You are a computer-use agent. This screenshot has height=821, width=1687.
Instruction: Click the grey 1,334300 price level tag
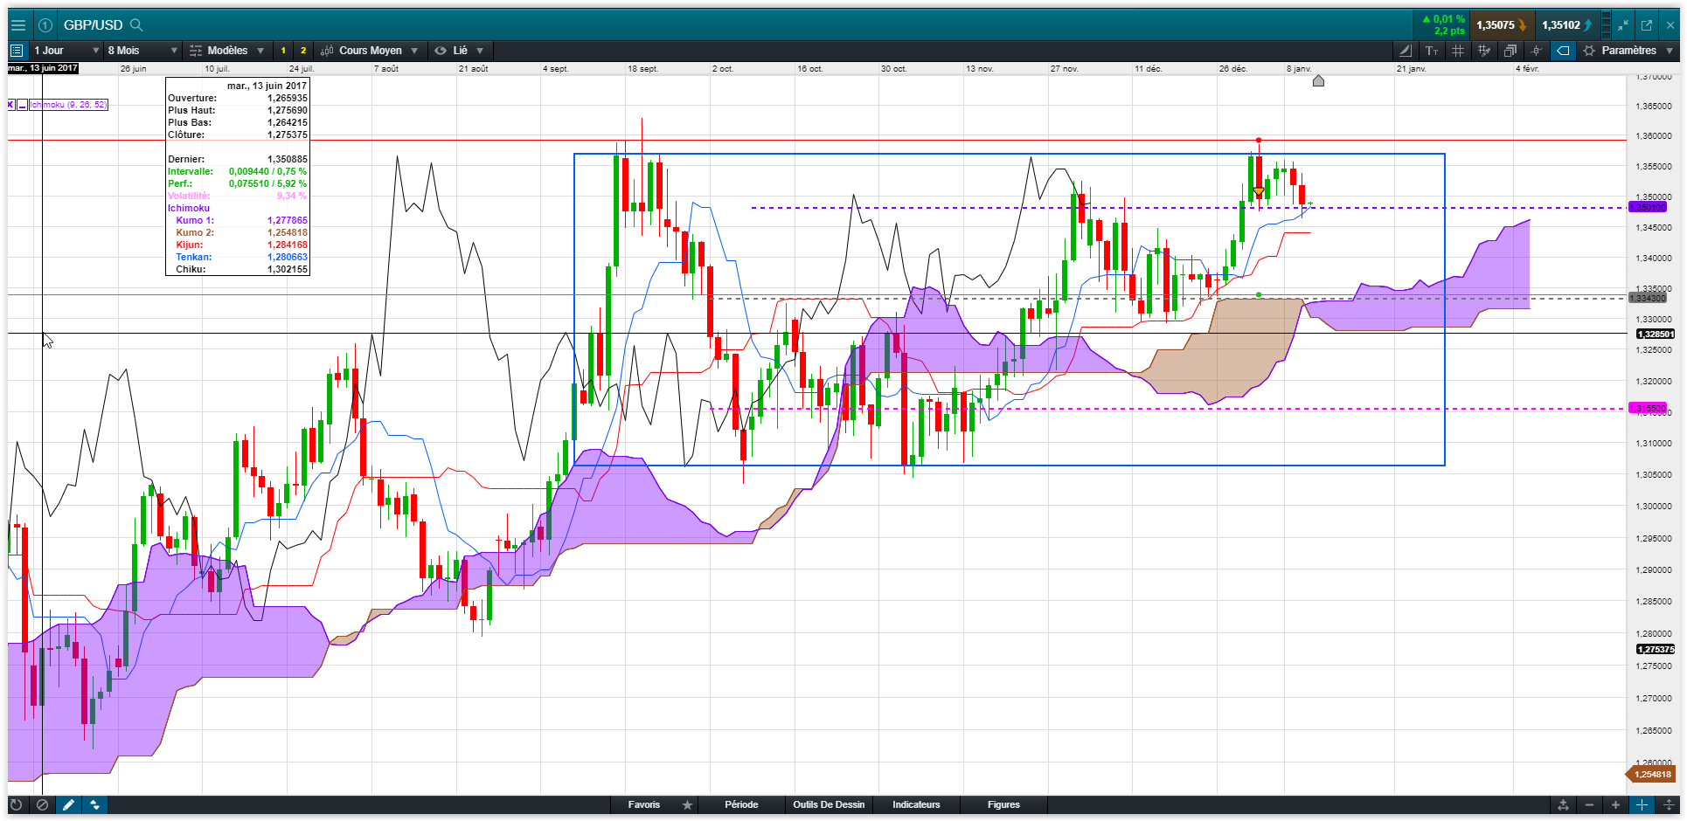pyautogui.click(x=1649, y=299)
